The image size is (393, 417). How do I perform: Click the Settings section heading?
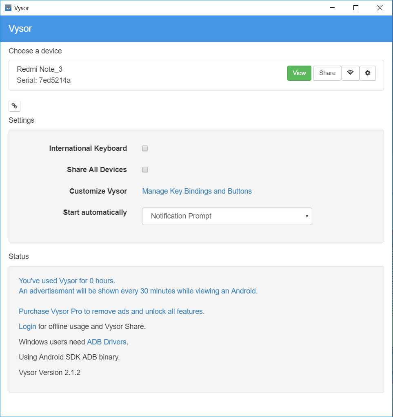[x=22, y=120]
